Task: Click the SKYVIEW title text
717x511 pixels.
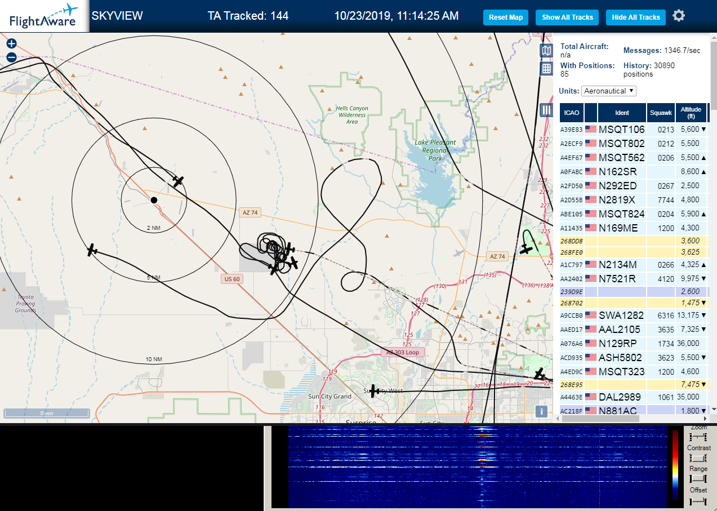Action: 117,16
